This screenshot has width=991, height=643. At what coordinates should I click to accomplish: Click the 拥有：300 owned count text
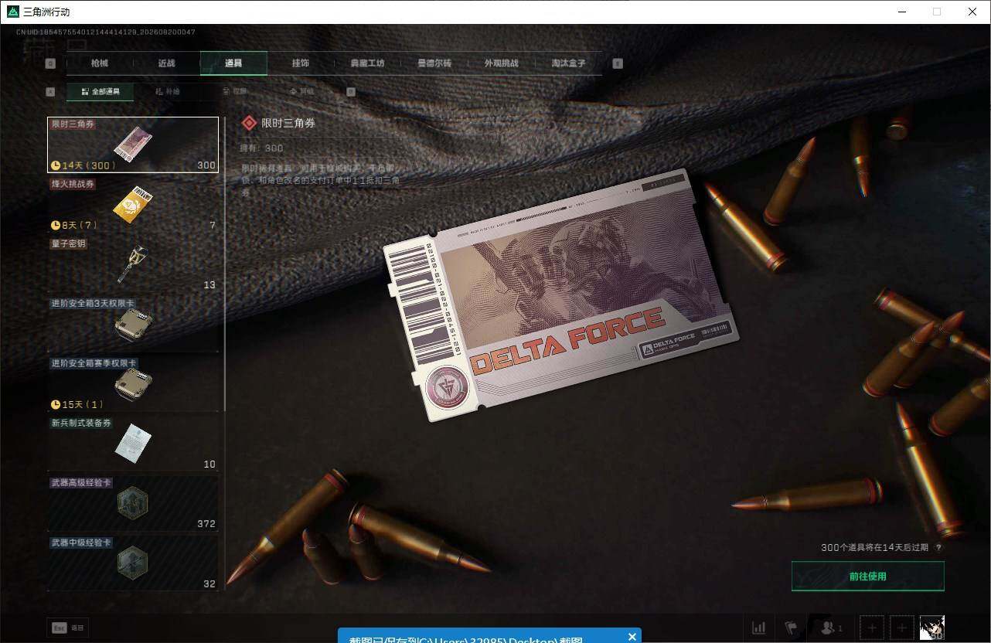[263, 148]
